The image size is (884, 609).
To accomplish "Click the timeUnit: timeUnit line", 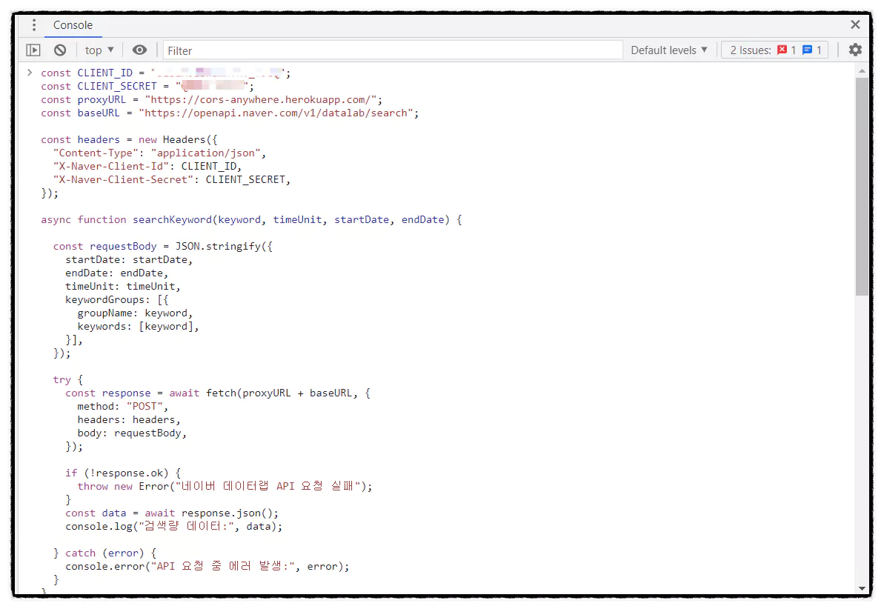I will pos(123,287).
